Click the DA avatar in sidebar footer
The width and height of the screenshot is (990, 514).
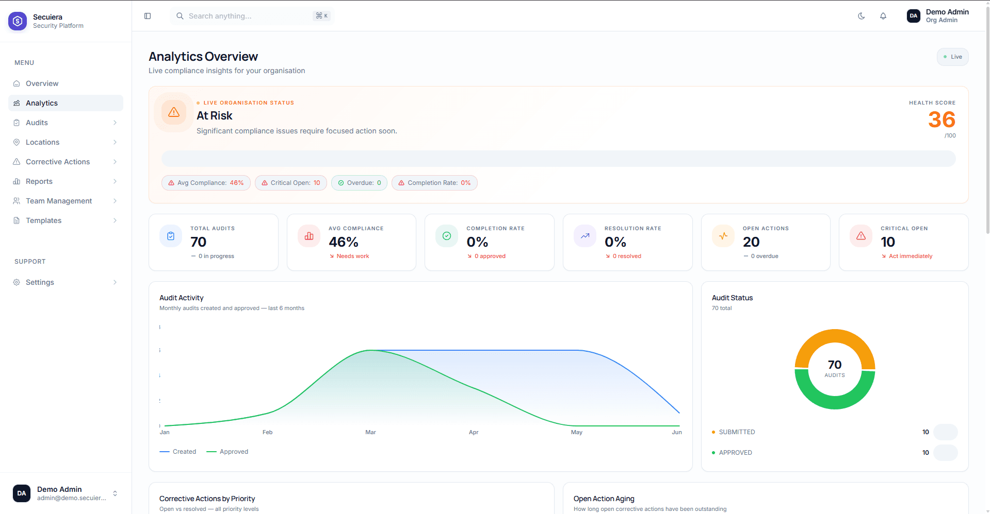pos(22,493)
